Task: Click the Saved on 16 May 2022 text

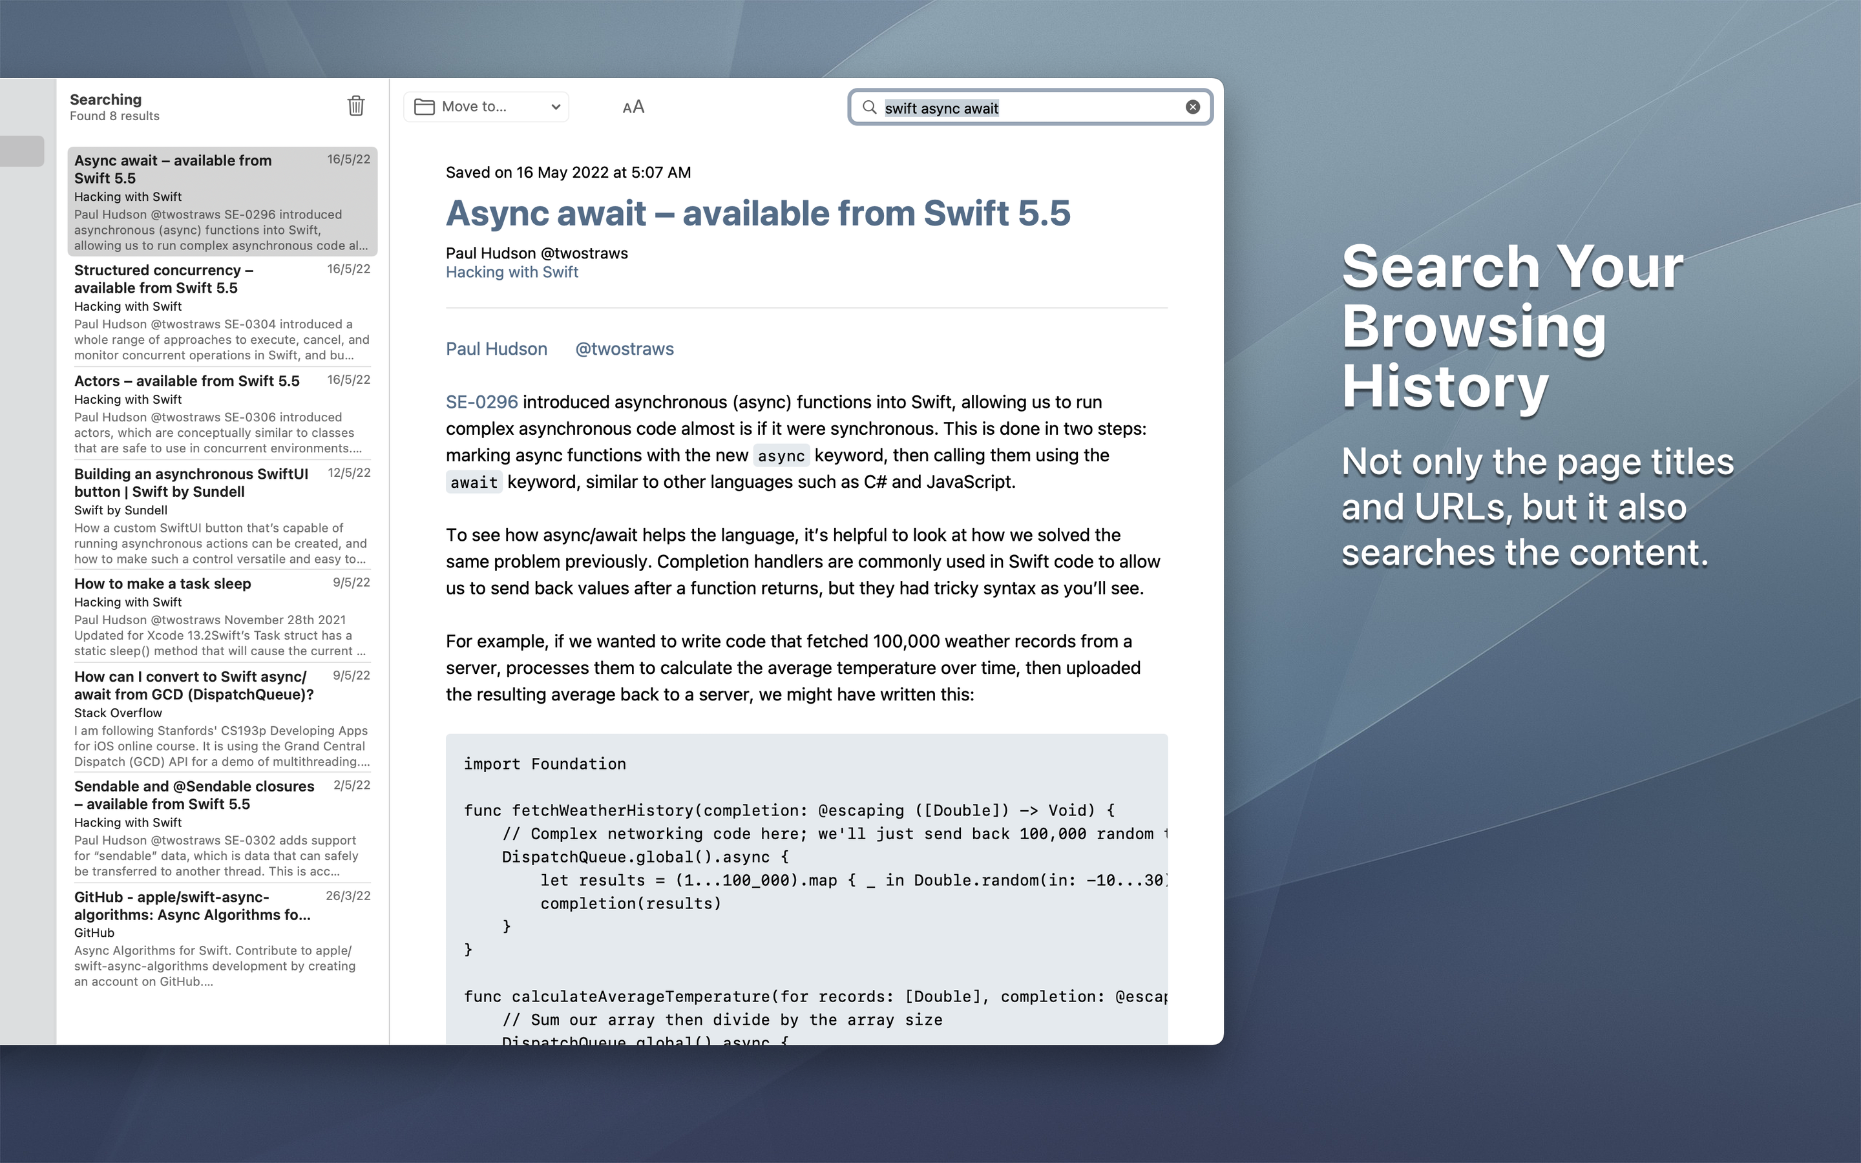Action: [x=568, y=173]
